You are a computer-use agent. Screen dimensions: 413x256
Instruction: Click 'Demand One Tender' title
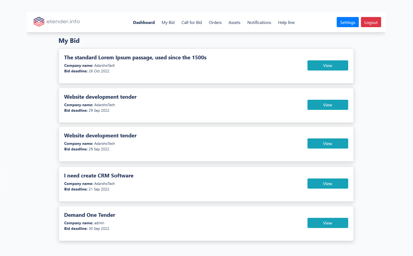(x=90, y=215)
